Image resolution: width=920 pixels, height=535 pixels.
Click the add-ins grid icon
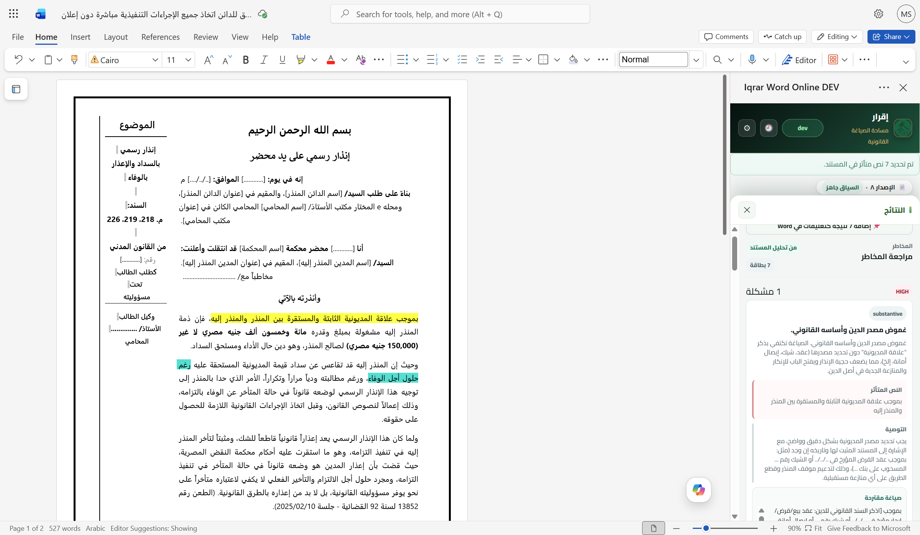pyautogui.click(x=833, y=60)
